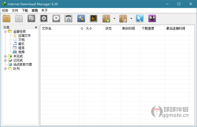Expand the 未完成 tree node
Viewport: 197px width, 127px height.
pyautogui.click(x=5, y=56)
